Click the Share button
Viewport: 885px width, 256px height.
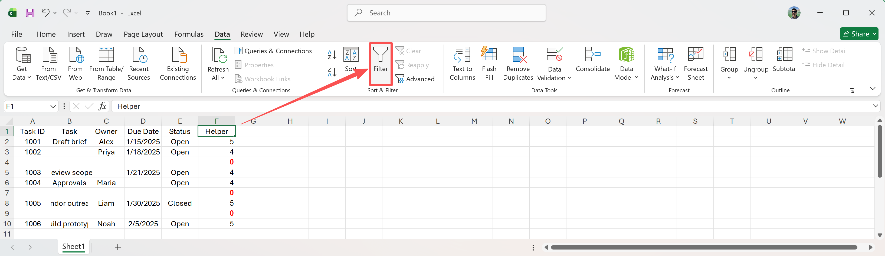point(858,34)
